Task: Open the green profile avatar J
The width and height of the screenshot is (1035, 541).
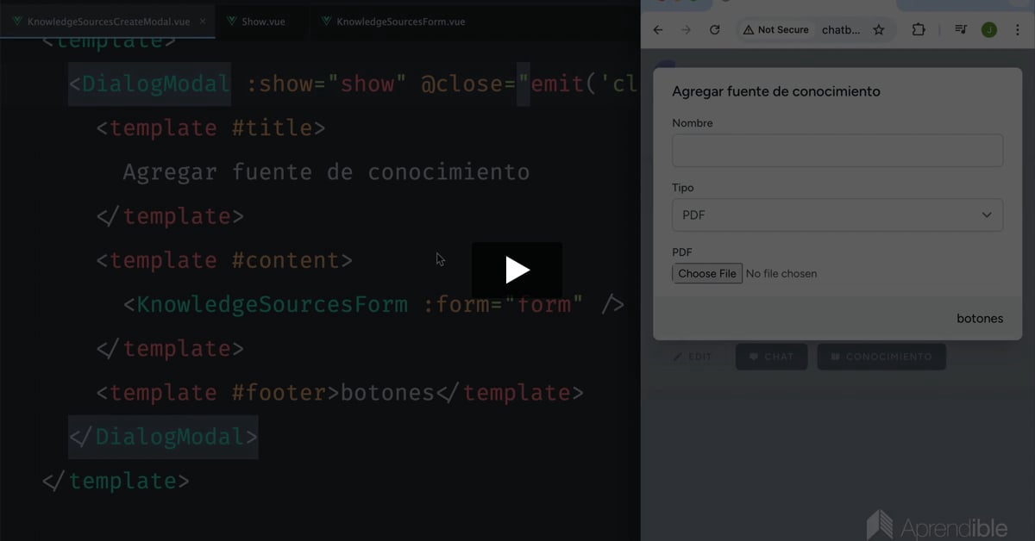Action: pyautogui.click(x=988, y=30)
